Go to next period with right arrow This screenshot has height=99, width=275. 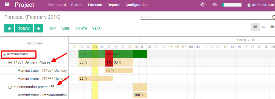(39, 28)
